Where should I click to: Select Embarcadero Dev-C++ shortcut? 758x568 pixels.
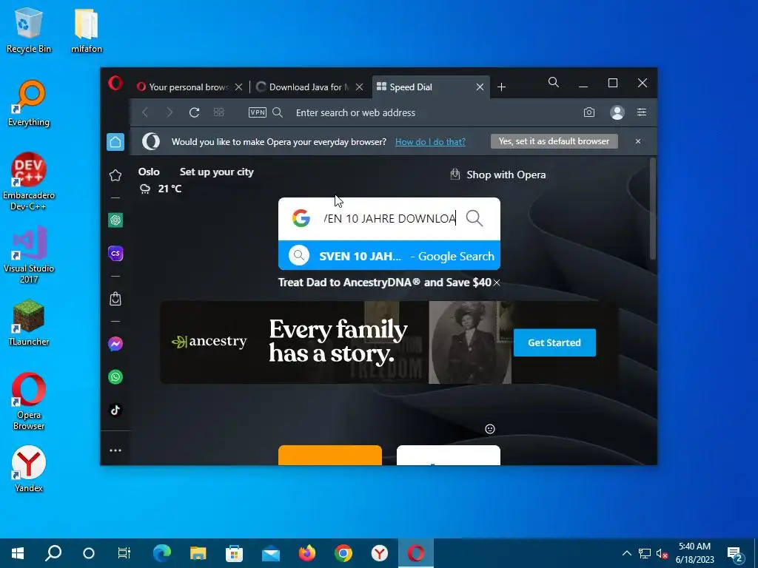tap(29, 182)
